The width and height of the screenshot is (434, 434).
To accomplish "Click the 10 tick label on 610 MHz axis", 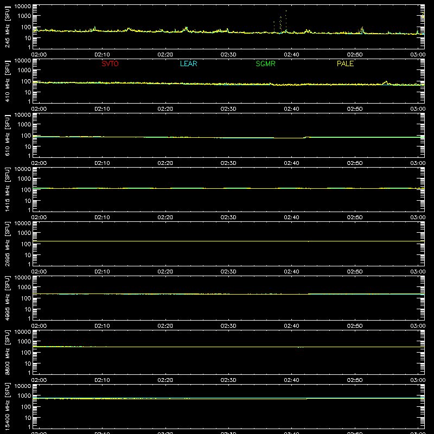I will coord(28,146).
